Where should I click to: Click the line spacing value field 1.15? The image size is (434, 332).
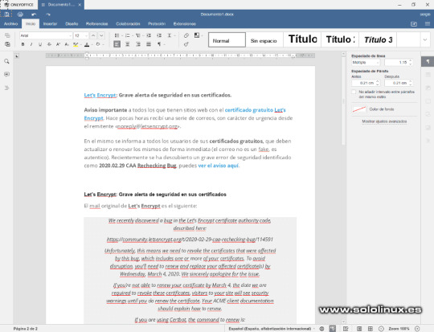(x=399, y=63)
